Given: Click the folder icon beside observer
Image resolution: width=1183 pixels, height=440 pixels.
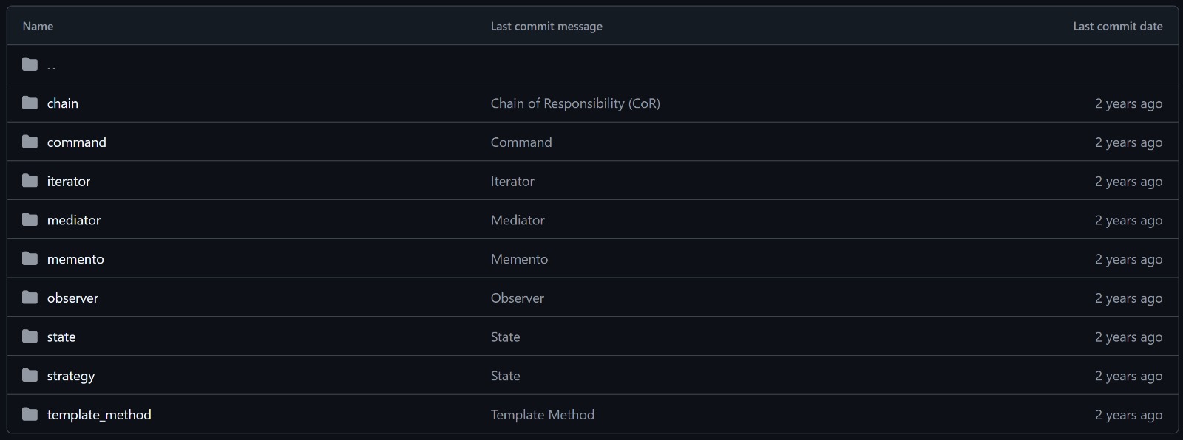Looking at the screenshot, I should pyautogui.click(x=30, y=298).
